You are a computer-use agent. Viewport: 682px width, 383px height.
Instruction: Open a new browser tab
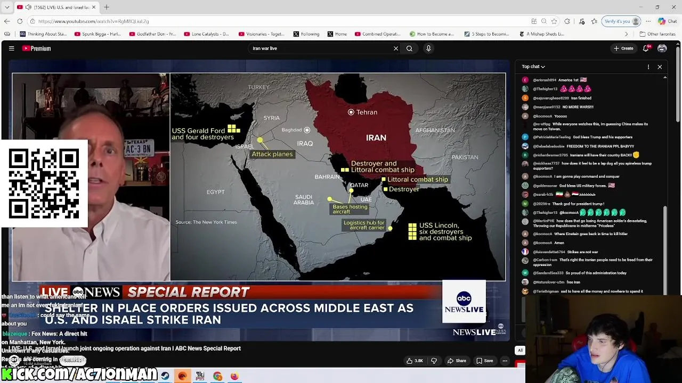(x=107, y=7)
